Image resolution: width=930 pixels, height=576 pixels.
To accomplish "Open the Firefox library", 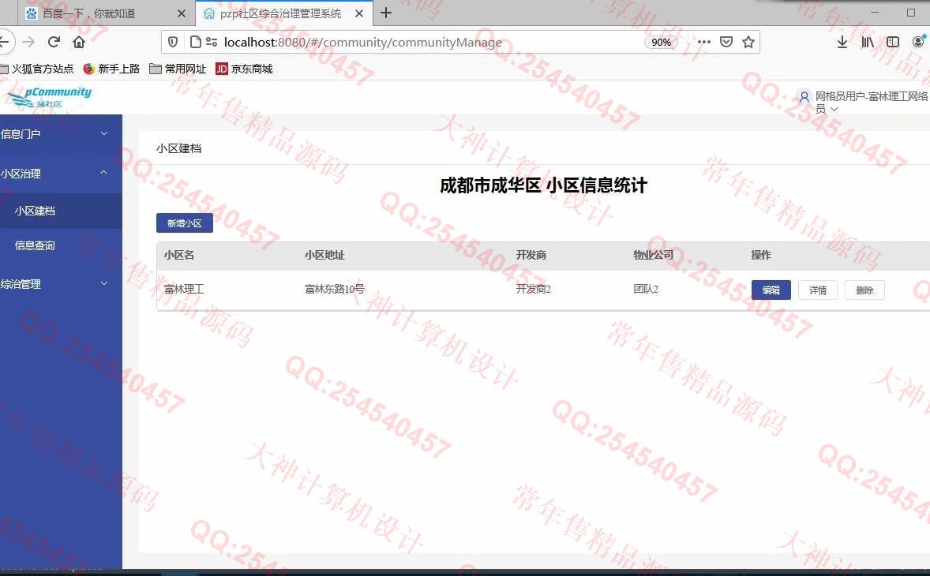I will click(868, 42).
